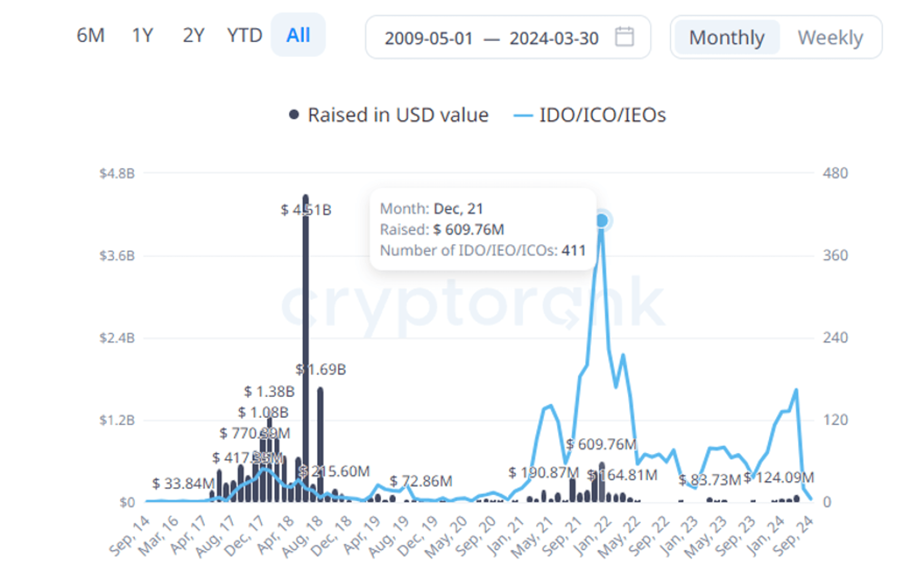The image size is (917, 578).
Task: Click the Sep, 24 axis label
Action: pyautogui.click(x=794, y=535)
